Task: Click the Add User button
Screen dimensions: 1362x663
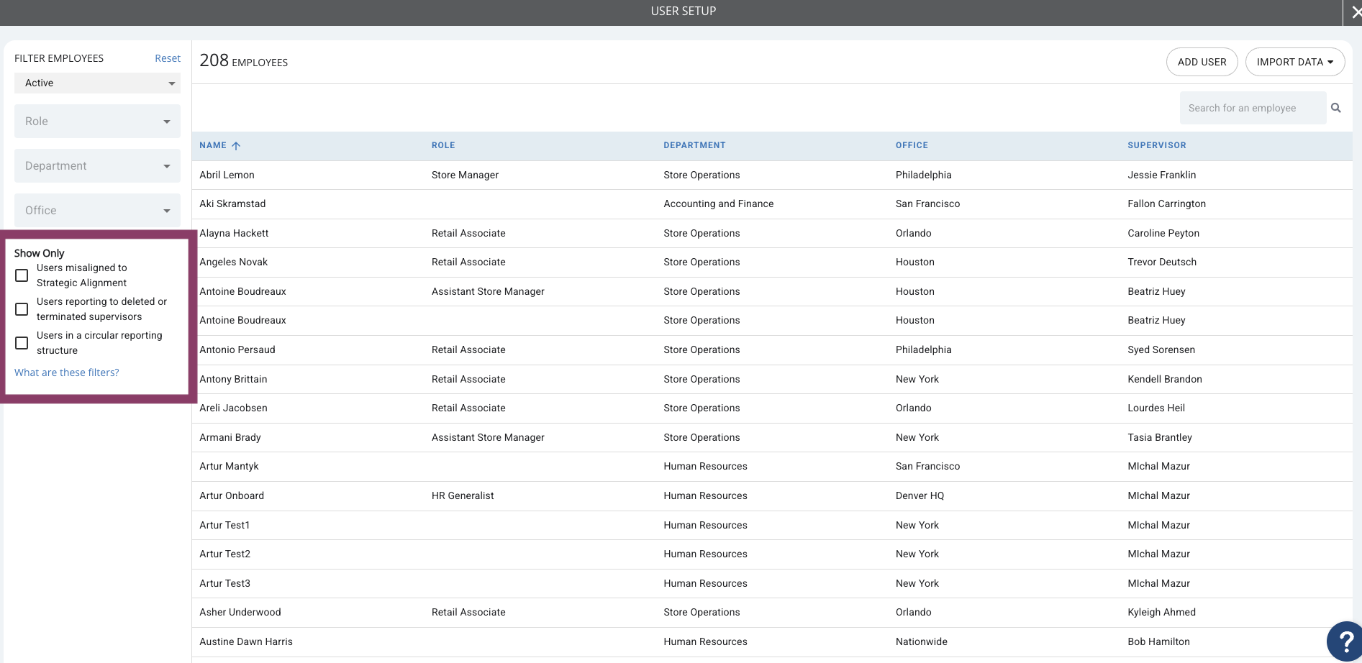Action: (x=1202, y=62)
